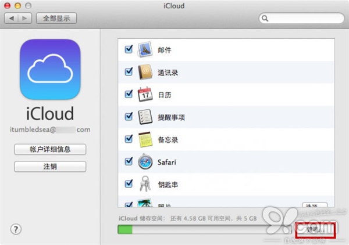Toggle the Notes (备忘录) checkbox
Screen dimensions: 349x245
[129, 139]
